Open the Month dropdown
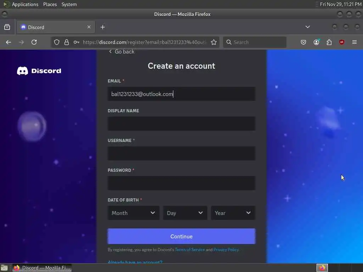Image resolution: width=363 pixels, height=272 pixels. coord(134,213)
